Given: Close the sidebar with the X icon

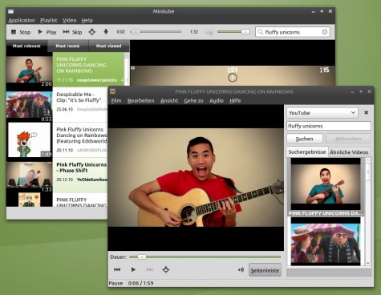Looking at the screenshot, I should pos(366,113).
